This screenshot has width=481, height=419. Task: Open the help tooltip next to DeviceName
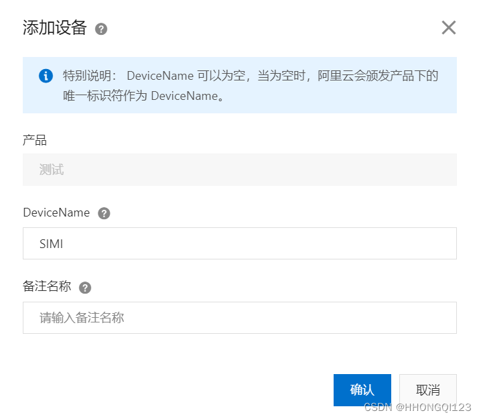(x=104, y=213)
